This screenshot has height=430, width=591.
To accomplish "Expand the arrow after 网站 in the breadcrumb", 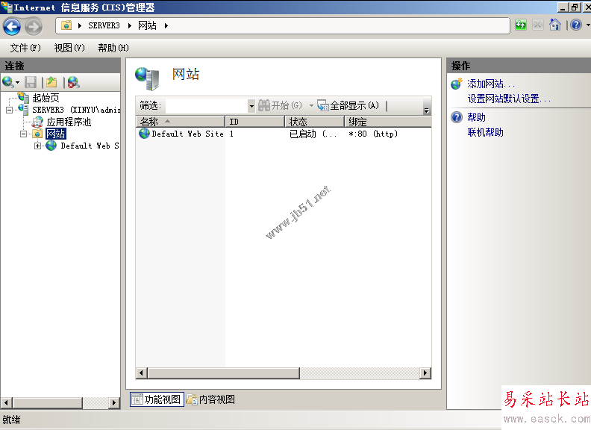I will pyautogui.click(x=166, y=25).
